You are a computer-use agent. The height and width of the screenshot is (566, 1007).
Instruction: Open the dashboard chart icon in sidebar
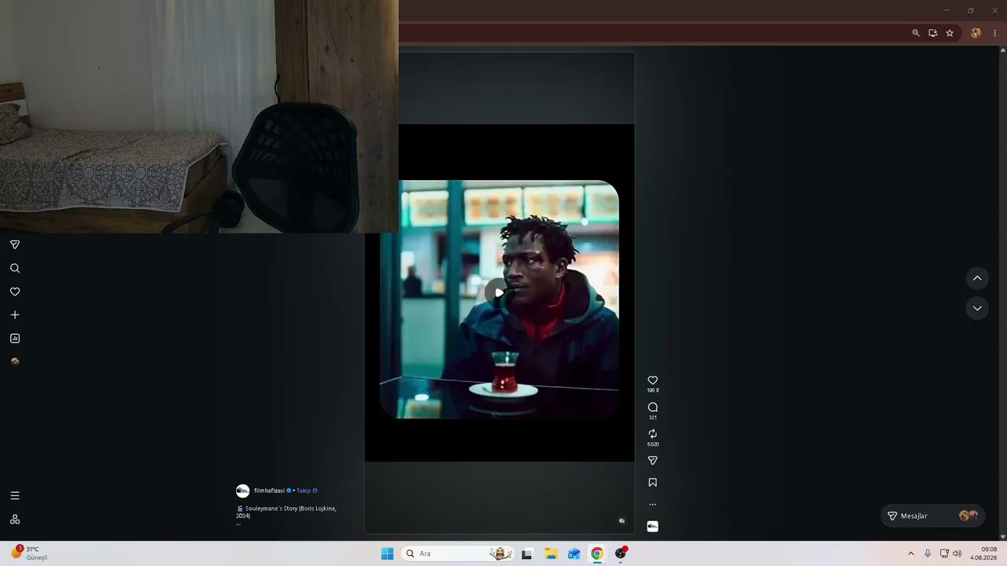(x=15, y=339)
